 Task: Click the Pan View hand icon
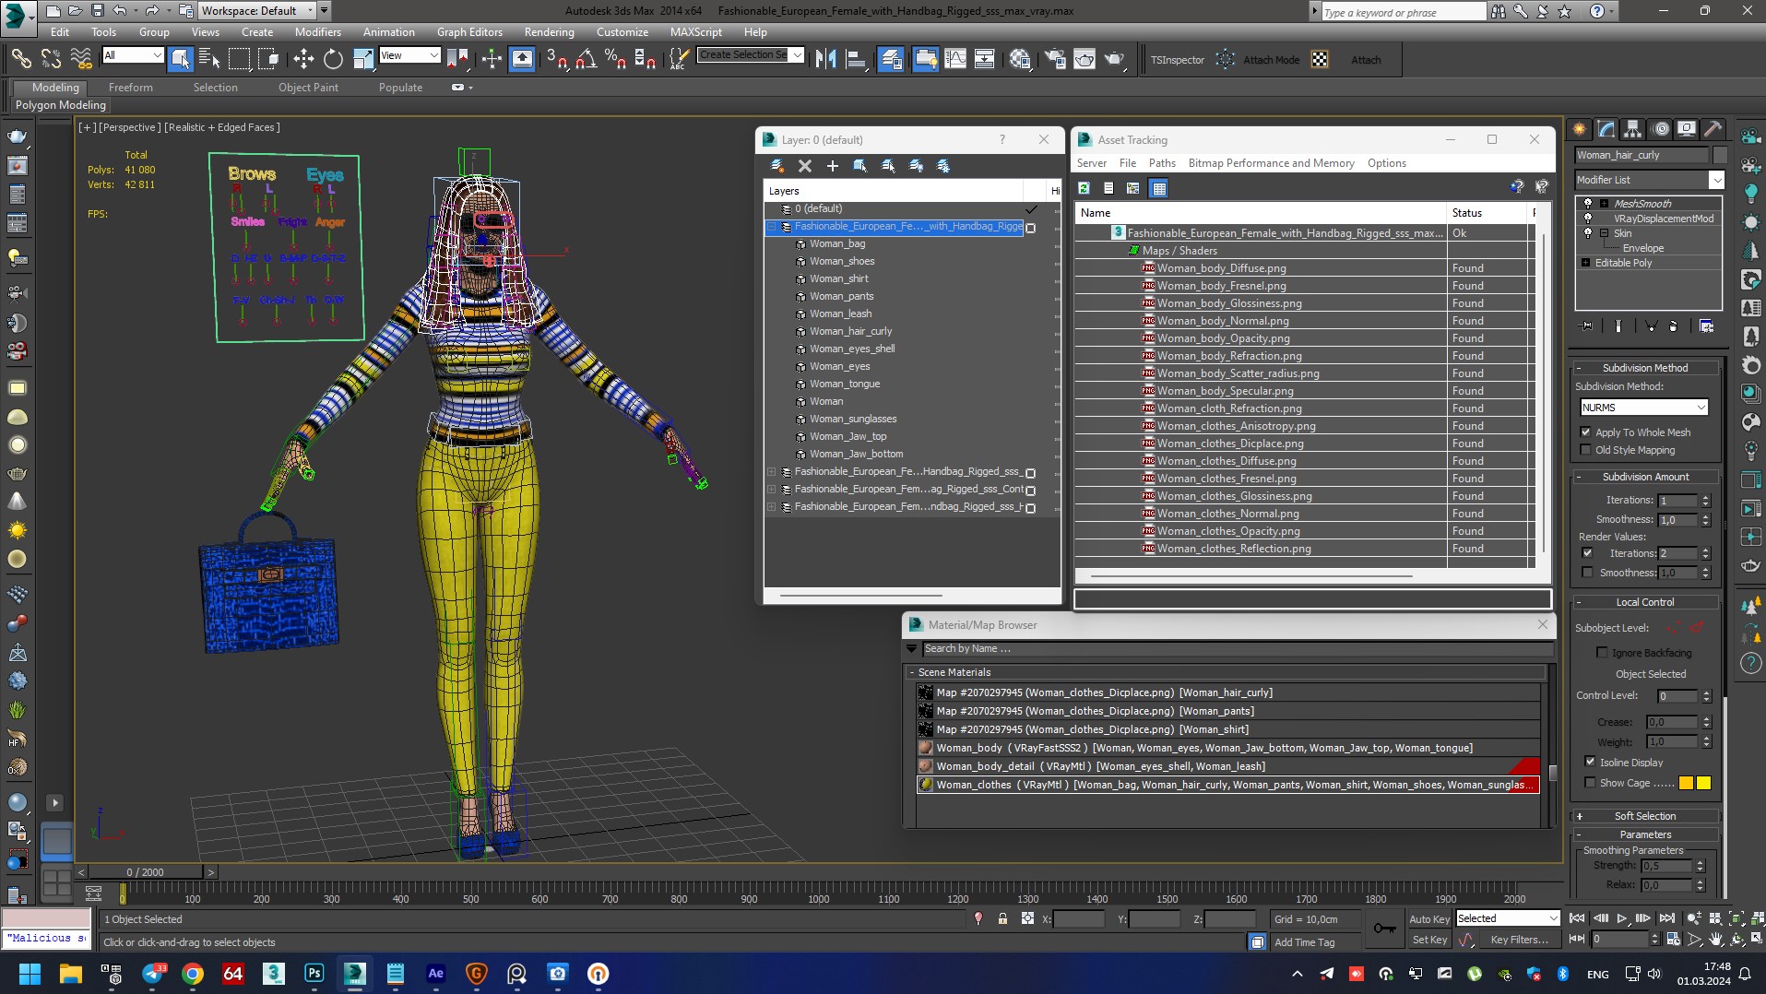1715,939
